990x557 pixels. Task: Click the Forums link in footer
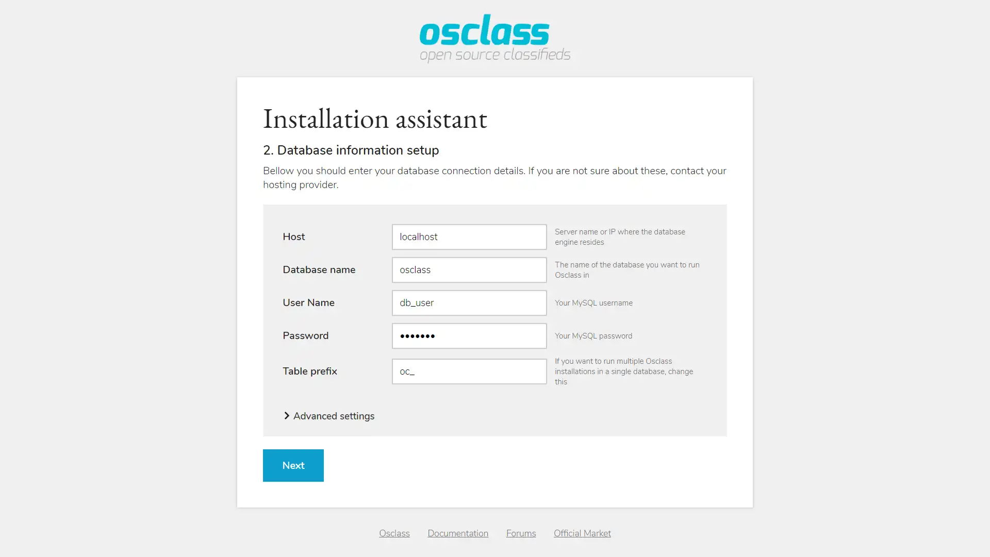(521, 533)
